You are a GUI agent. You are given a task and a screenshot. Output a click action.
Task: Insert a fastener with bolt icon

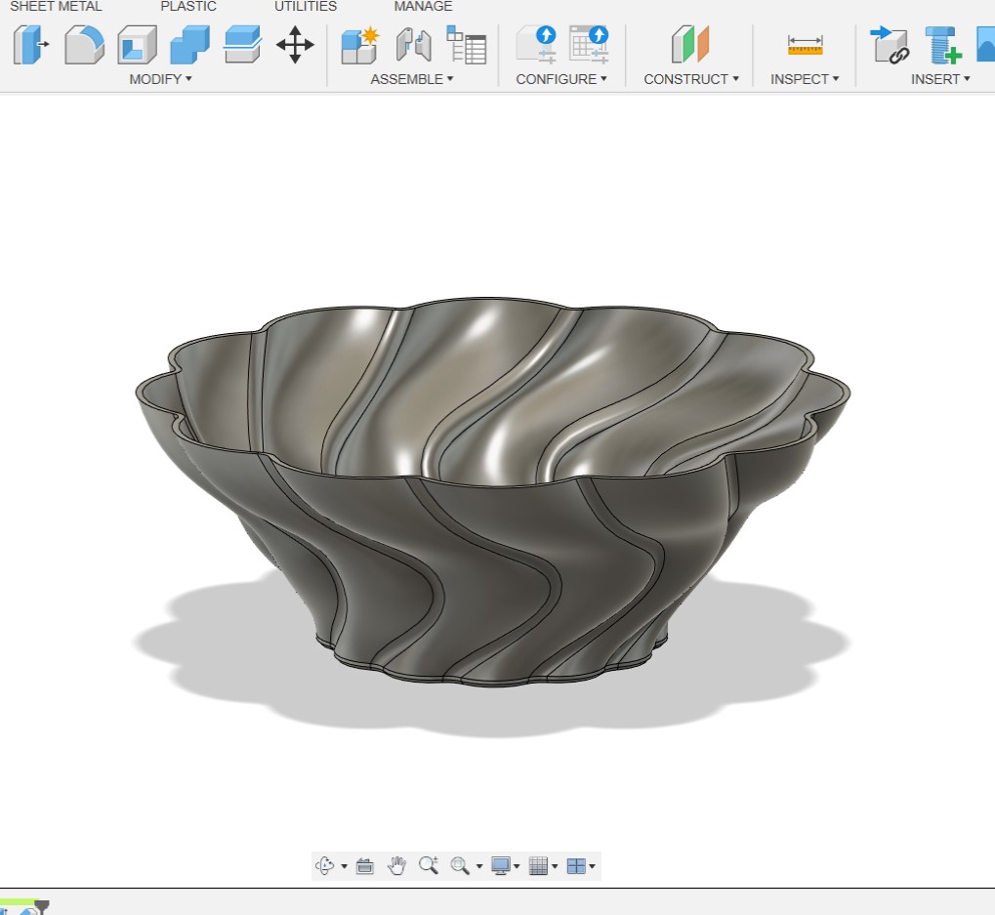click(x=943, y=44)
